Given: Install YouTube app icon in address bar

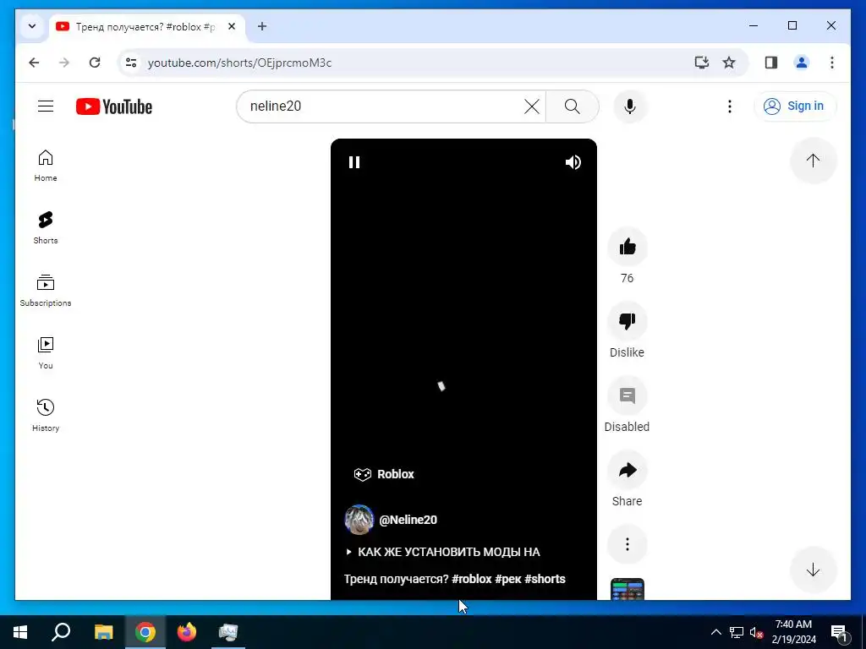Looking at the screenshot, I should coord(701,63).
